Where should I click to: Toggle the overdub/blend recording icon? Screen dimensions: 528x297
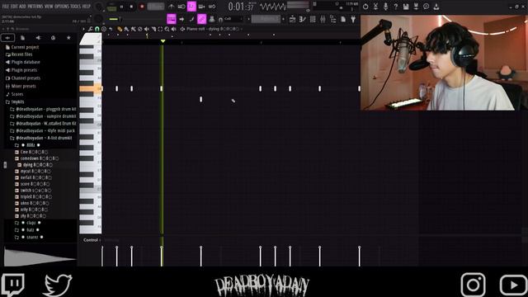201,7
